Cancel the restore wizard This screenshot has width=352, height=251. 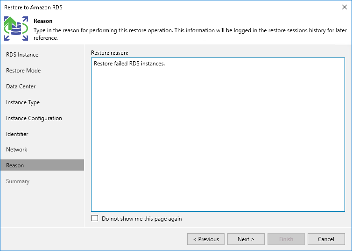(x=326, y=239)
